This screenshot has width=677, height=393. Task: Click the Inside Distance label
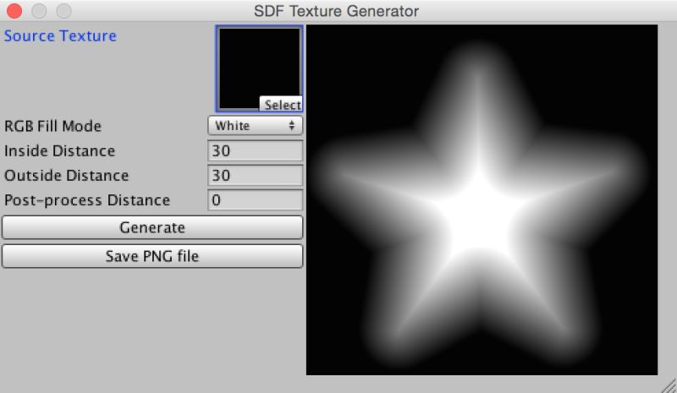click(x=59, y=151)
